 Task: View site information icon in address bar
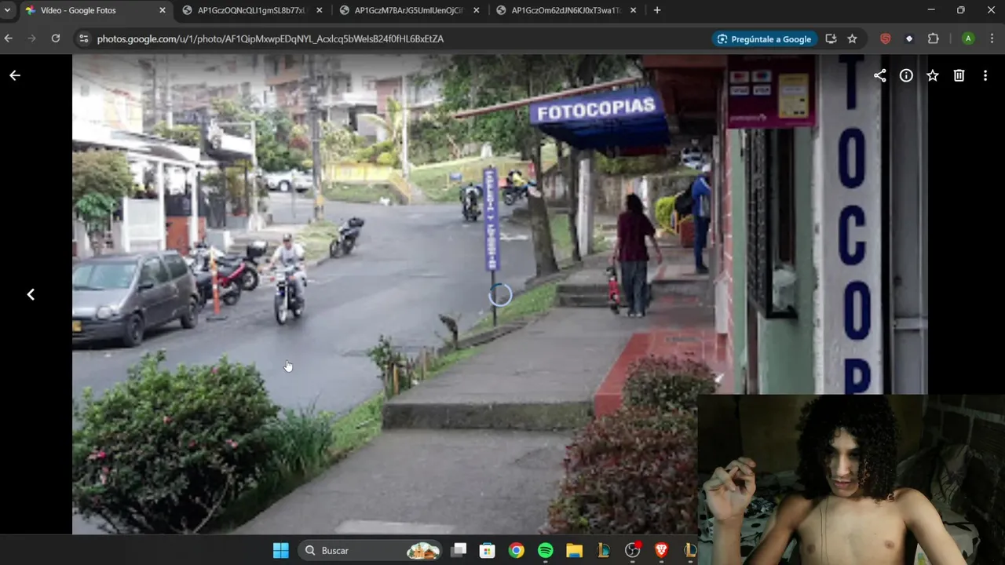point(83,38)
